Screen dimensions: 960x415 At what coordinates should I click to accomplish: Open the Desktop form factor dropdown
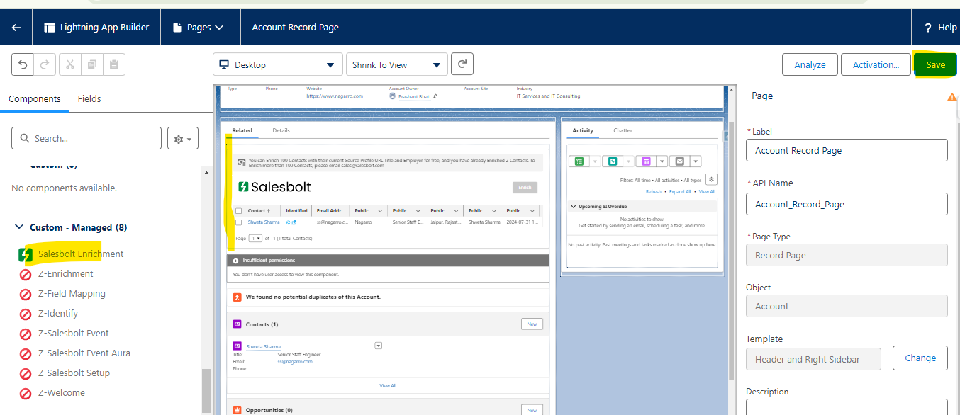click(277, 64)
